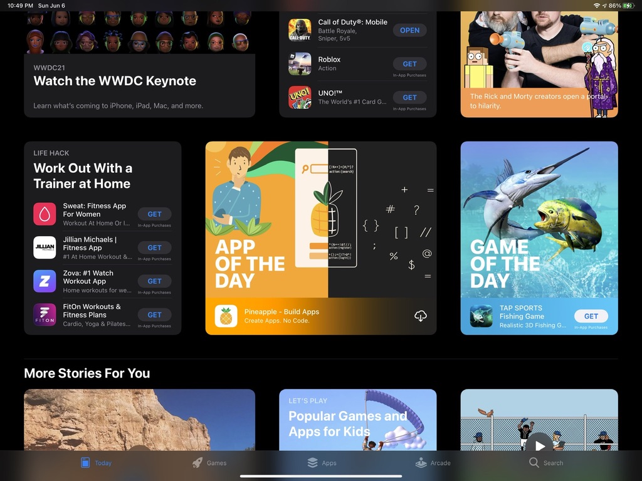Viewport: 642px width, 481px height.
Task: Open the Pineapple - Build Apps icon
Action: 226,316
